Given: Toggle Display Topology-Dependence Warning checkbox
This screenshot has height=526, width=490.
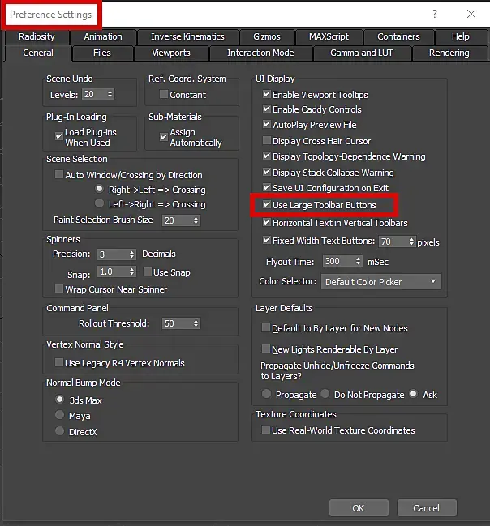Looking at the screenshot, I should tap(267, 156).
